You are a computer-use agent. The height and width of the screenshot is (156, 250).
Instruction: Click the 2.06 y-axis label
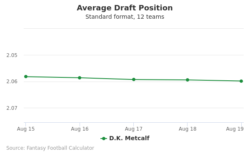coord(12,82)
